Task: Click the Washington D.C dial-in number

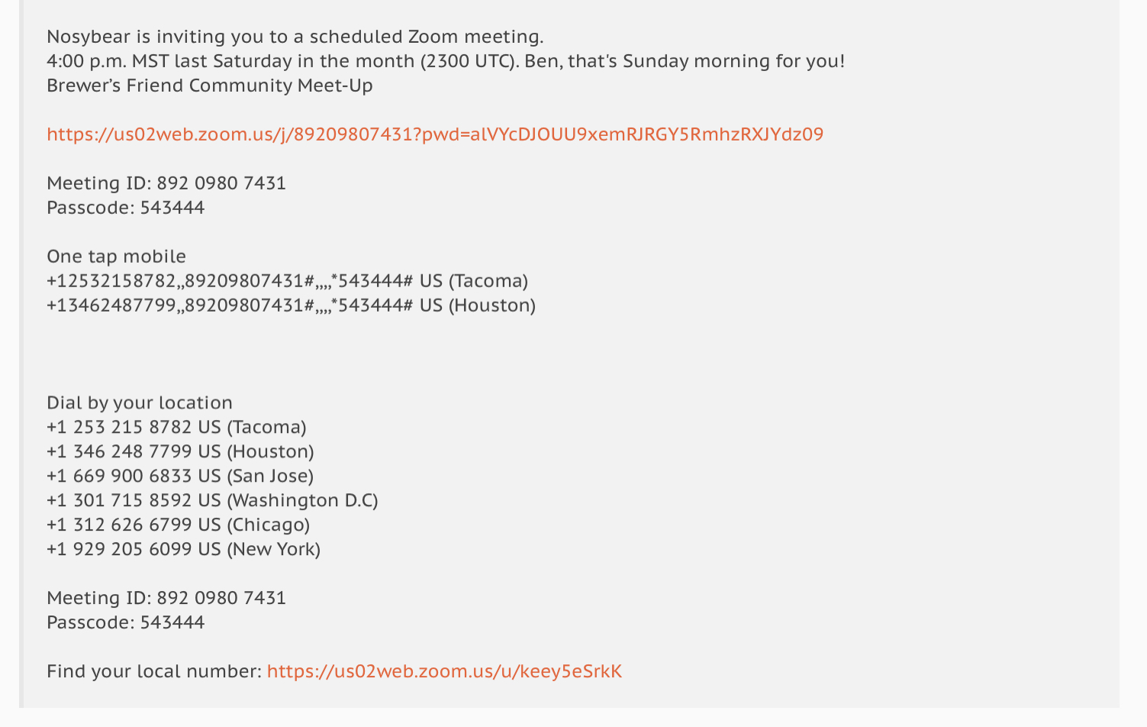Action: pyautogui.click(x=212, y=500)
